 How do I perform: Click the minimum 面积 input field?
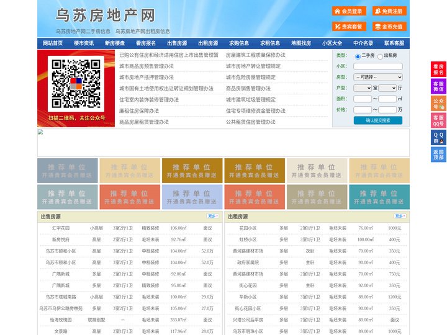click(x=363, y=99)
